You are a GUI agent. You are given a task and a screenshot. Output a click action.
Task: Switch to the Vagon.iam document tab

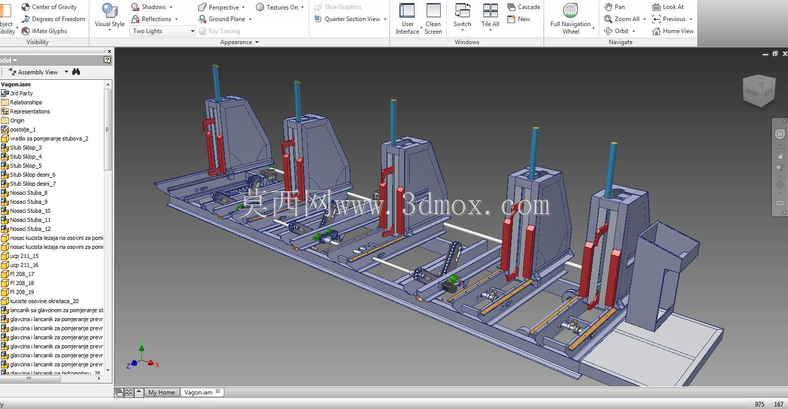pos(198,392)
